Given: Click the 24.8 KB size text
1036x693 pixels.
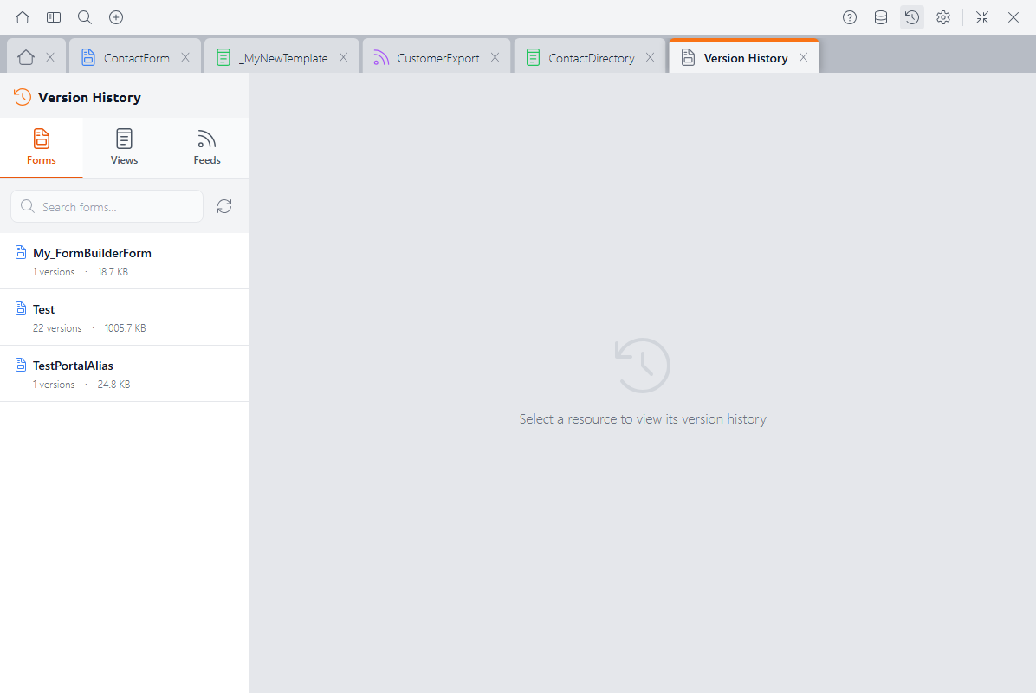Looking at the screenshot, I should 113,384.
